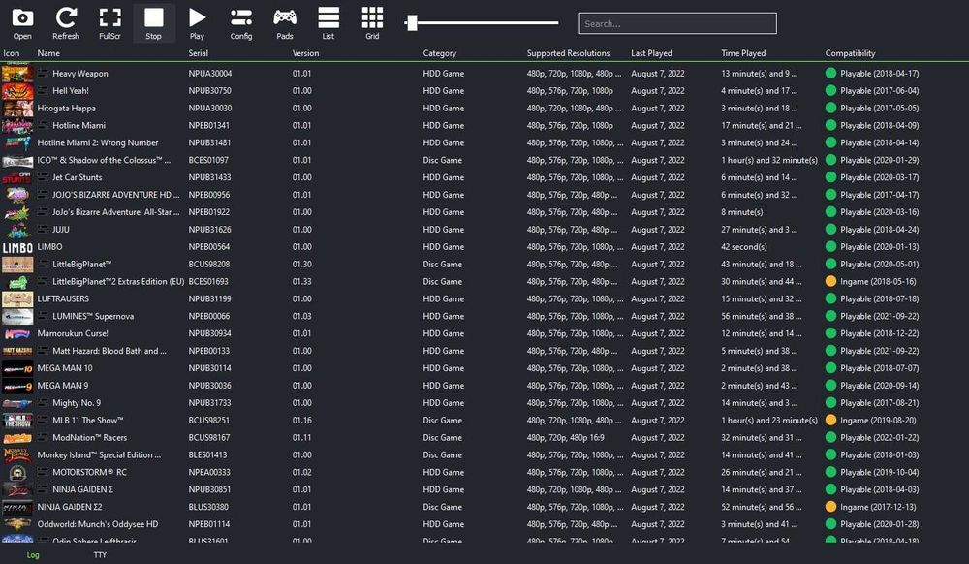969x564 pixels.
Task: Select the 'NINJA GAIDEN Σ' game name
Action: [82, 489]
